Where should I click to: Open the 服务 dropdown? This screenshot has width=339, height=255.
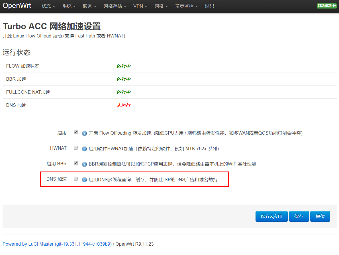pyautogui.click(x=89, y=6)
